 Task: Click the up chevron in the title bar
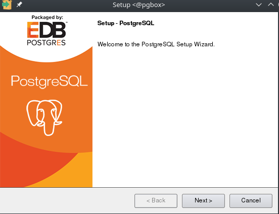(x=271, y=5)
